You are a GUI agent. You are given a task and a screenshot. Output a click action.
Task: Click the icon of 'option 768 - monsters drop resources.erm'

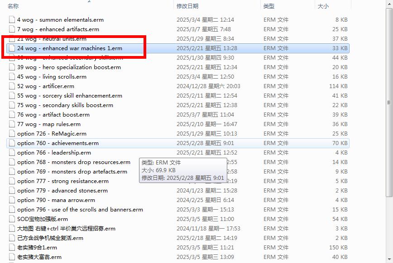(x=12, y=162)
